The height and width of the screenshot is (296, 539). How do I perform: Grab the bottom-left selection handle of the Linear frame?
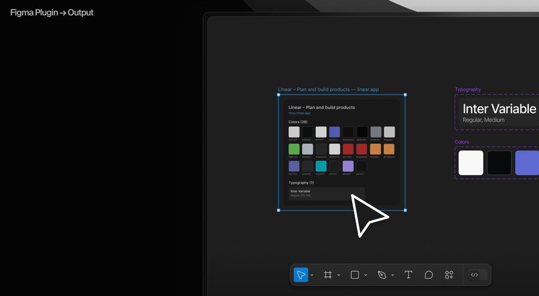coord(278,210)
